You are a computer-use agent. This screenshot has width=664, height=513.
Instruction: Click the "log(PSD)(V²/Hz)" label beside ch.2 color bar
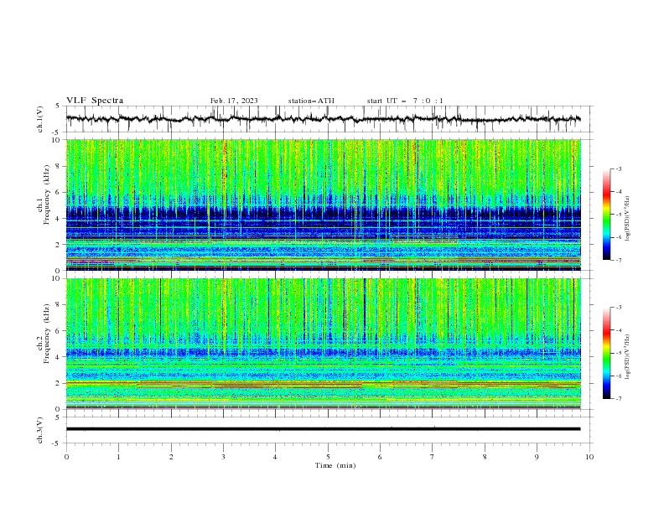tap(627, 357)
